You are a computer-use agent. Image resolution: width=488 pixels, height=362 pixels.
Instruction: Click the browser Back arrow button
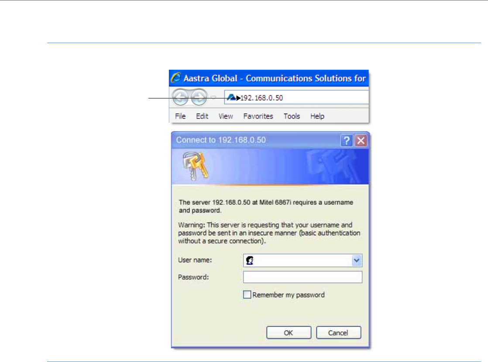pyautogui.click(x=181, y=97)
